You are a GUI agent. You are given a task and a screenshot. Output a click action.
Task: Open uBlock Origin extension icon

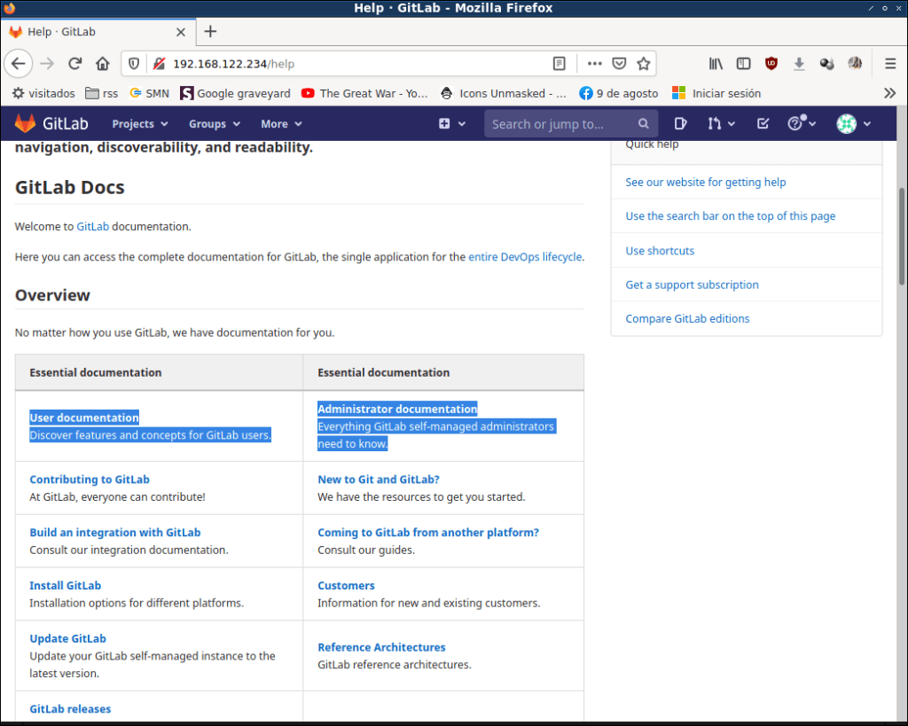771,64
